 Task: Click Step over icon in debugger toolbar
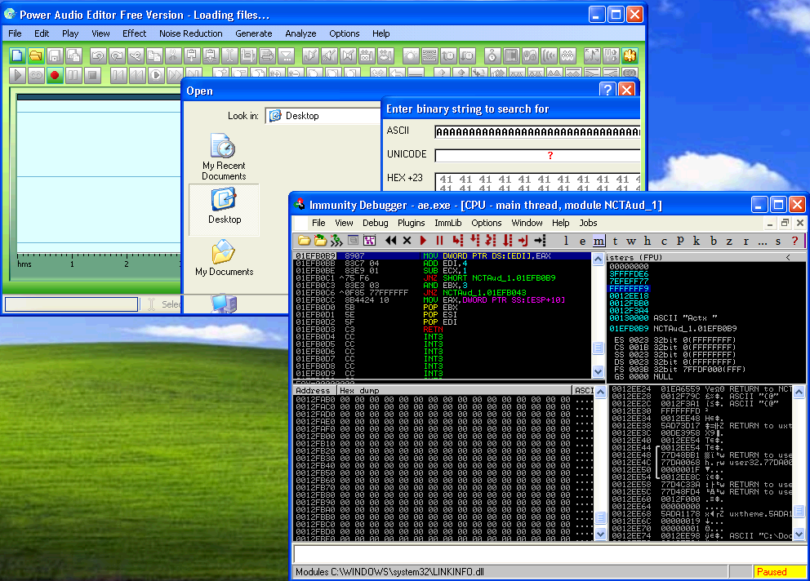click(474, 241)
